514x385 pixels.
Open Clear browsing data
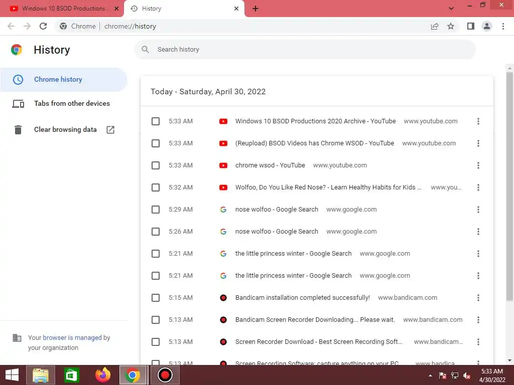[64, 130]
